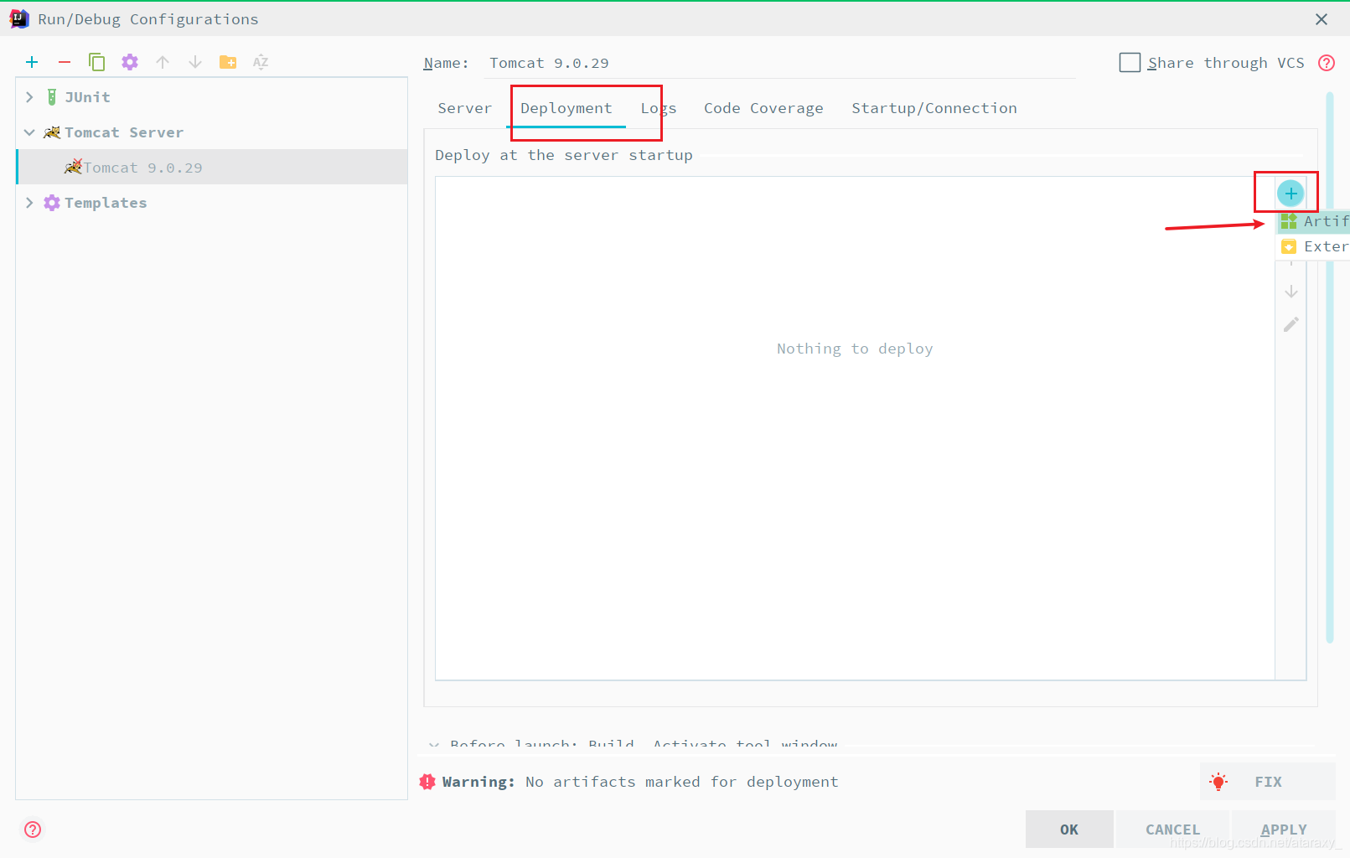Screen dimensions: 1350x858
Task: Add a new configuration with the plus icon
Action: pos(32,62)
